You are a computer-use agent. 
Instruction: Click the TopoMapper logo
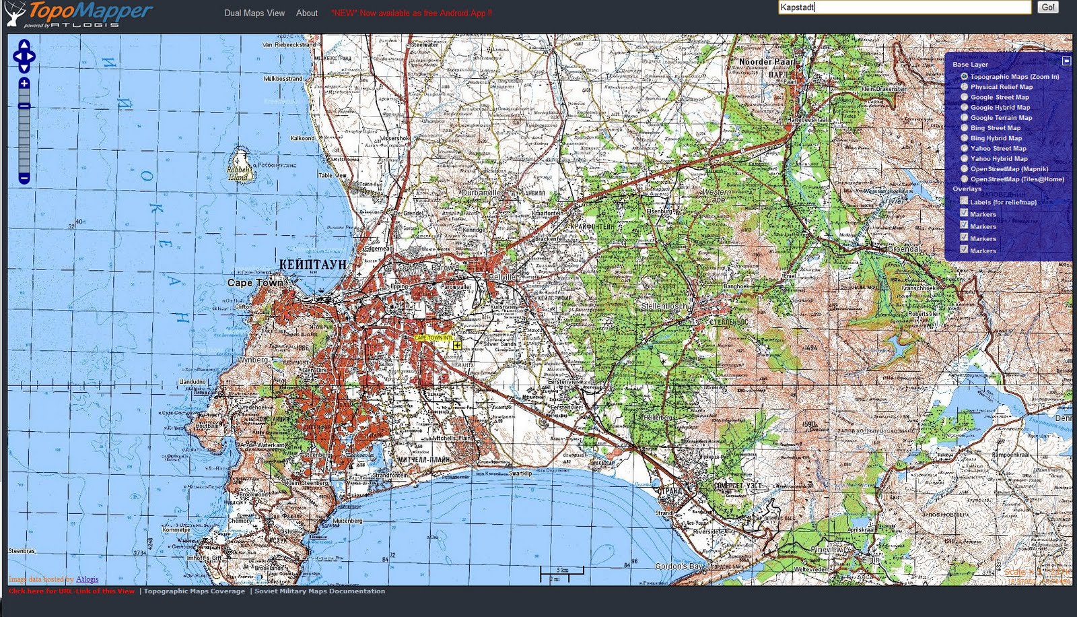(79, 15)
